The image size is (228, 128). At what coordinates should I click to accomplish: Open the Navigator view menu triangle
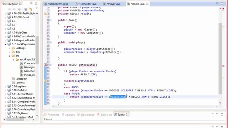click(37, 8)
